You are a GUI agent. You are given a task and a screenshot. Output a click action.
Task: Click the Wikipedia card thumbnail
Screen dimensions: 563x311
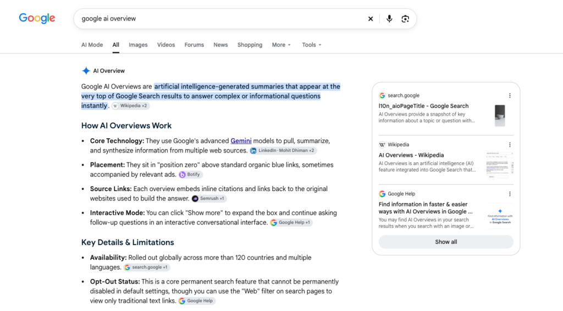pos(500,165)
